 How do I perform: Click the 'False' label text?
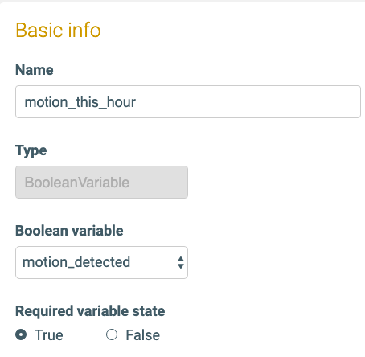pyautogui.click(x=143, y=335)
